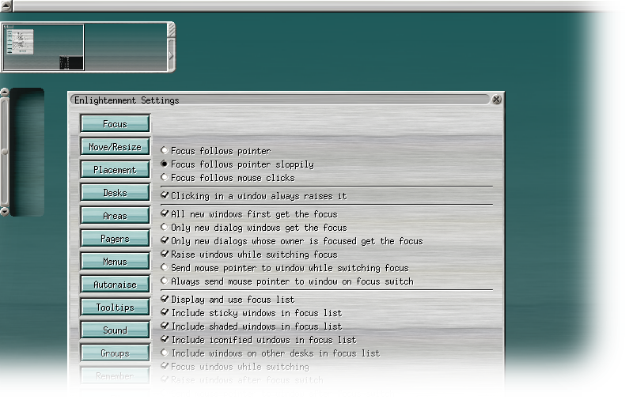Select Focus follows pointer option
This screenshot has width=633, height=415.
215,151
